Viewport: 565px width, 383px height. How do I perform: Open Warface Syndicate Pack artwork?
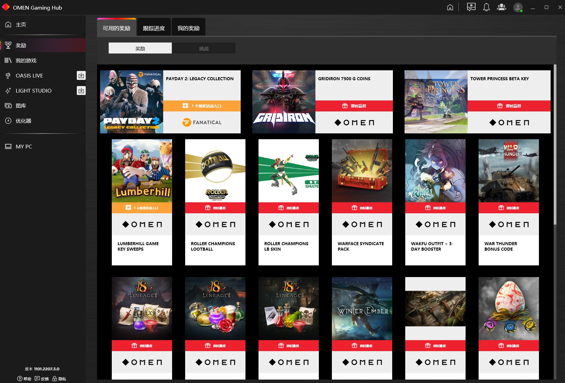point(362,171)
